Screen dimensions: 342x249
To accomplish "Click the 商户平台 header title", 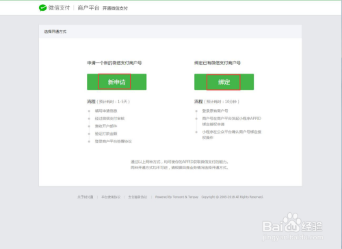I will [x=88, y=8].
